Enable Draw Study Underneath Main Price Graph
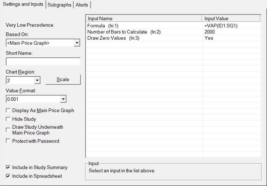 8,130
